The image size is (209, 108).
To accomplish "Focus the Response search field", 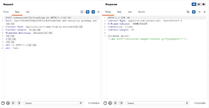I will pos(158,103).
